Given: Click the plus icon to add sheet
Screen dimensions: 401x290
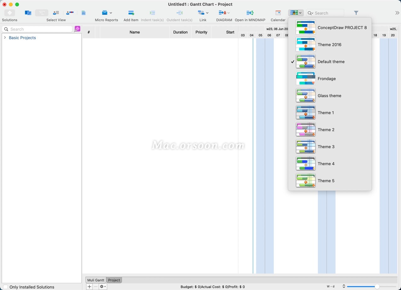Looking at the screenshot, I should pos(90,287).
